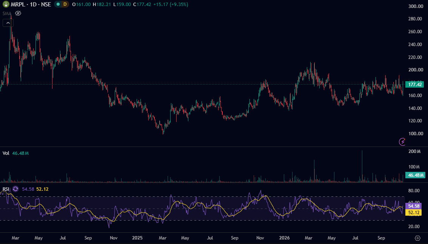Click the Vol legend value 46.48M

pos(20,153)
